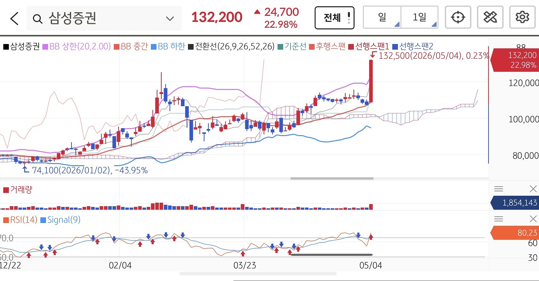
Task: Open the 1일 interval dropdown
Action: tap(419, 17)
